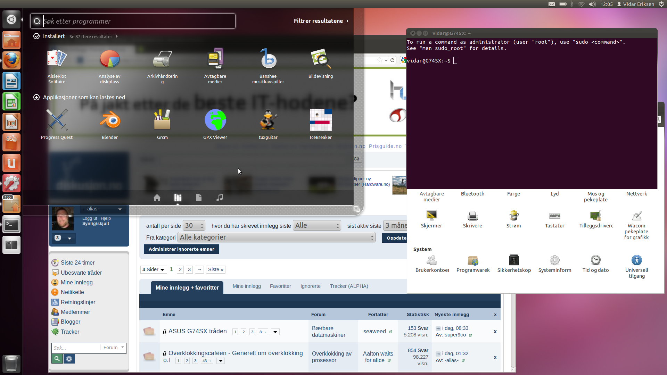
Task: Switch to the Ignorerte tab
Action: [x=311, y=286]
